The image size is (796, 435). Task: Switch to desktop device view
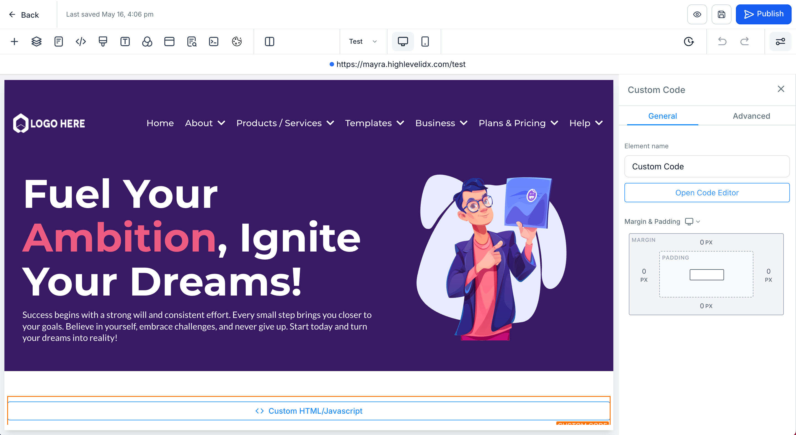pyautogui.click(x=403, y=42)
